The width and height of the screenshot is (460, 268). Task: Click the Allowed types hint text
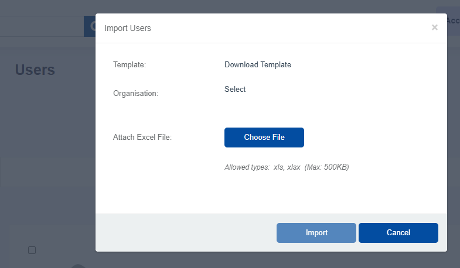286,167
